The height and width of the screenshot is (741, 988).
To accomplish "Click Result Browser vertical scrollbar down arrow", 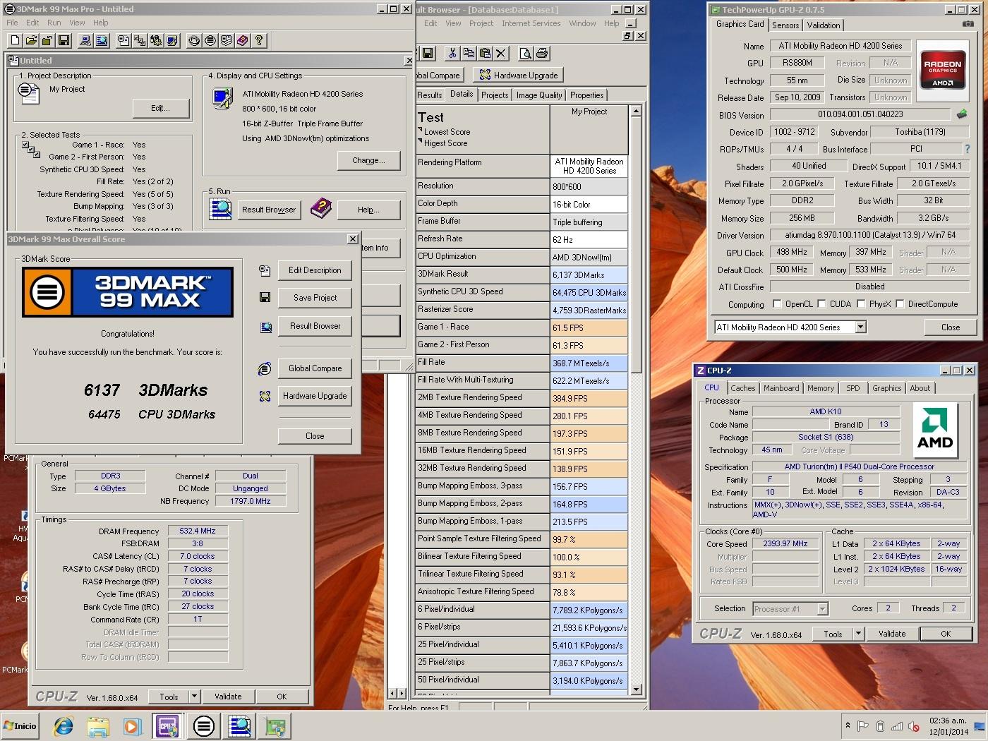I will [636, 689].
